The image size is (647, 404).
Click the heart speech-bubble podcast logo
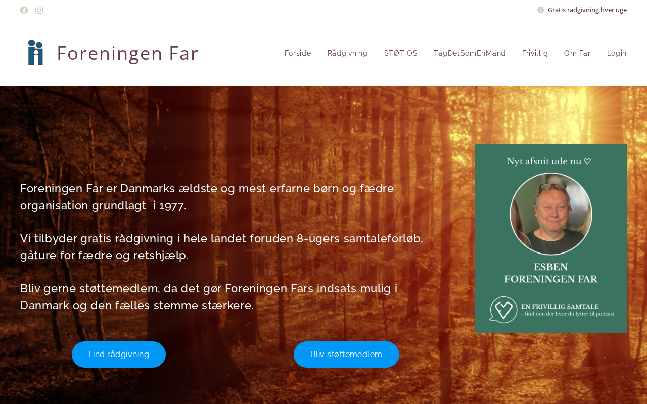(x=503, y=310)
